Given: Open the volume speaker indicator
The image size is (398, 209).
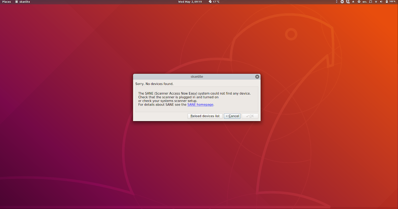Looking at the screenshot, I should coord(381,2).
